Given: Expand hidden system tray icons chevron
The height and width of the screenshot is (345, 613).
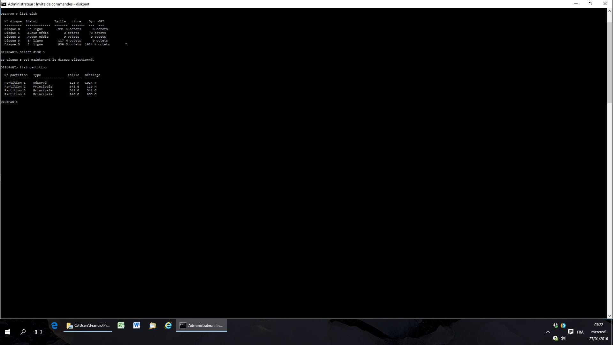Looking at the screenshot, I should click(x=548, y=332).
